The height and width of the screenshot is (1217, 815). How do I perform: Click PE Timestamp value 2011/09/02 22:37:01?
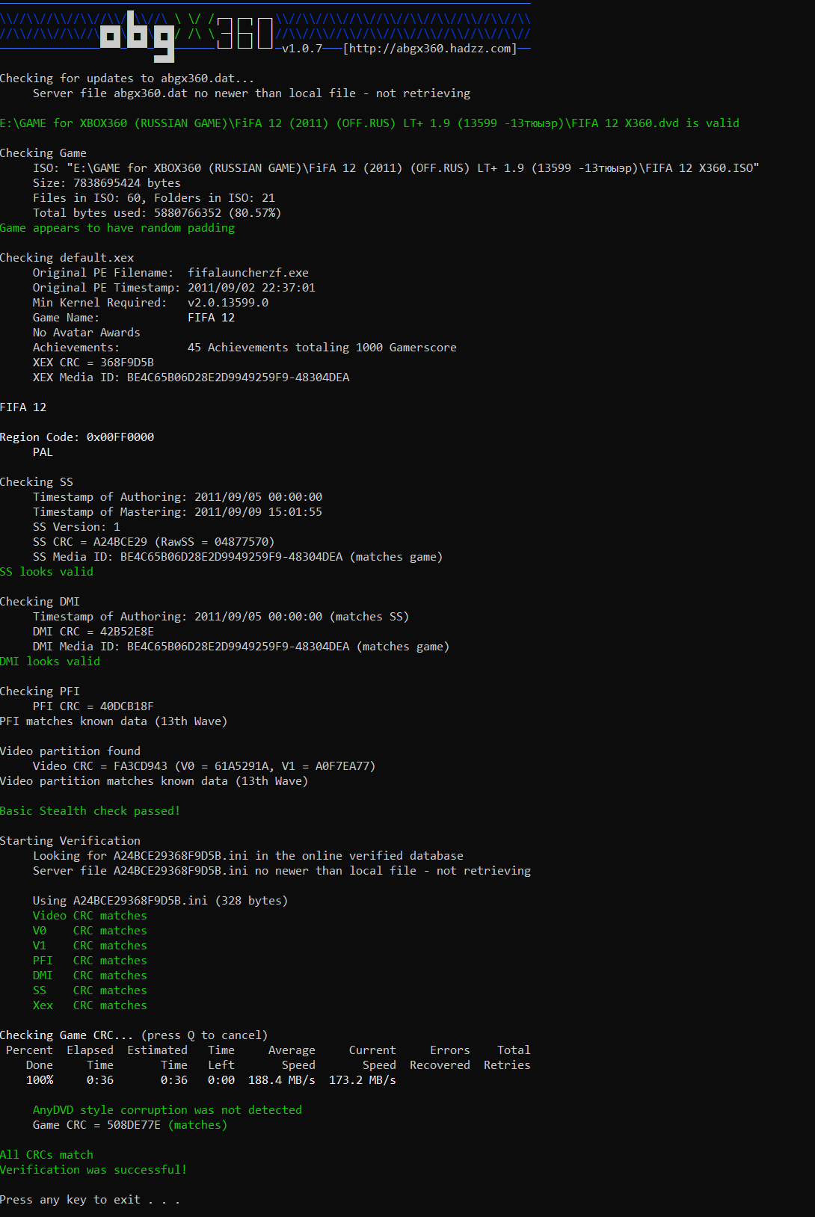tap(251, 288)
